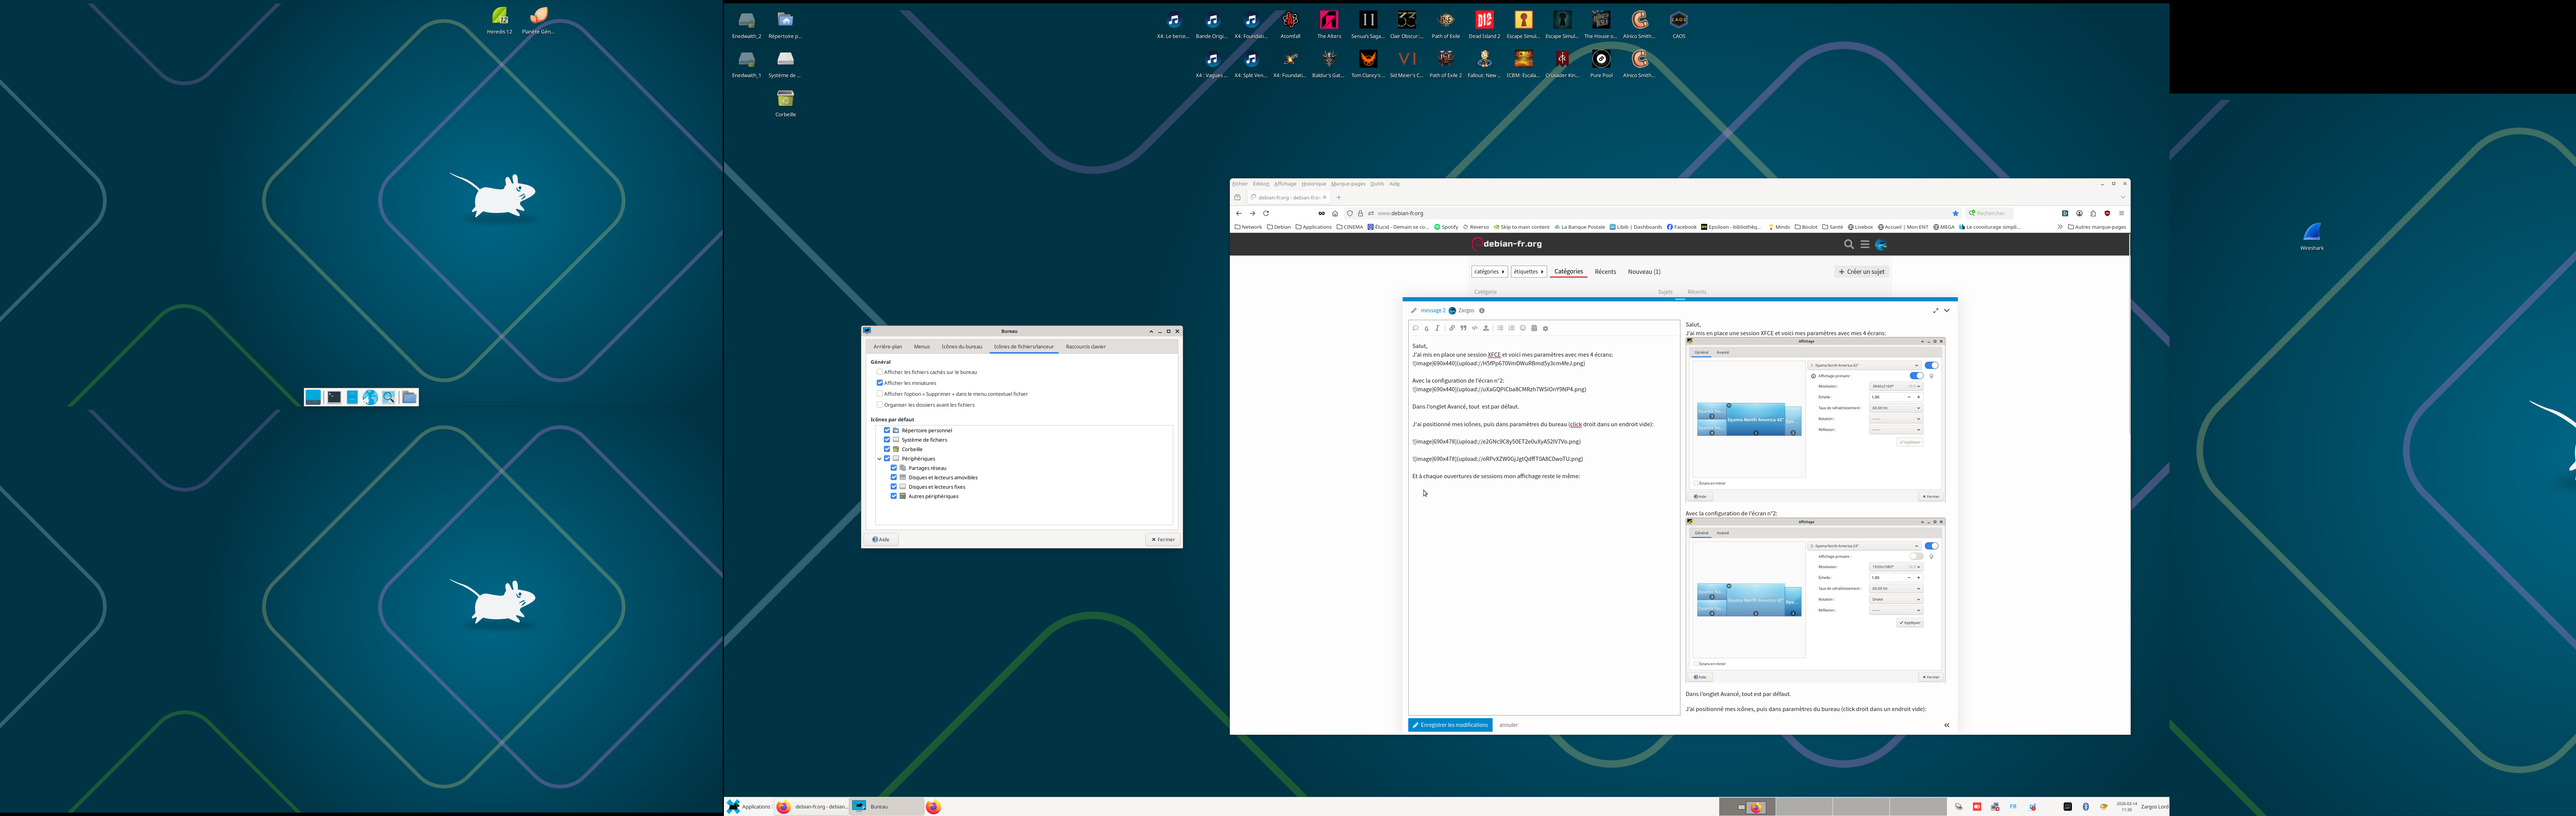Image resolution: width=2576 pixels, height=816 pixels.
Task: Click the emoji icon in the editor toolbar
Action: click(x=1523, y=328)
